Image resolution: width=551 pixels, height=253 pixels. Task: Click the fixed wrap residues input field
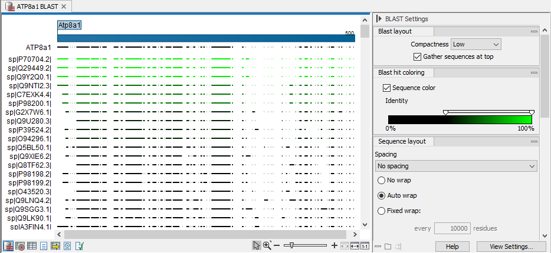(452, 228)
